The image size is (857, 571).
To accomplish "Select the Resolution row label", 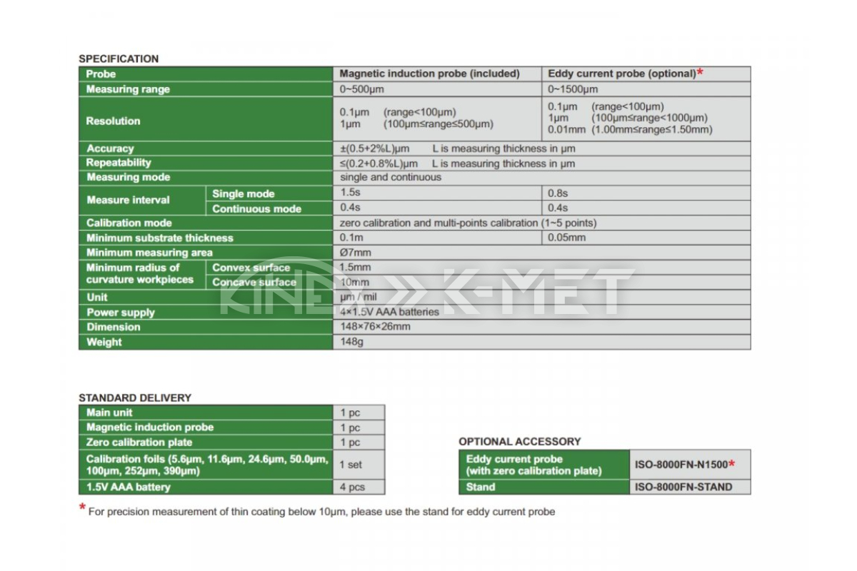I will click(206, 118).
